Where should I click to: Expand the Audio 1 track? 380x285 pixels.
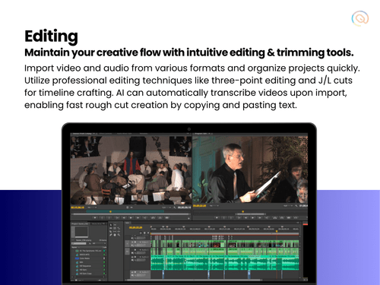(x=140, y=250)
